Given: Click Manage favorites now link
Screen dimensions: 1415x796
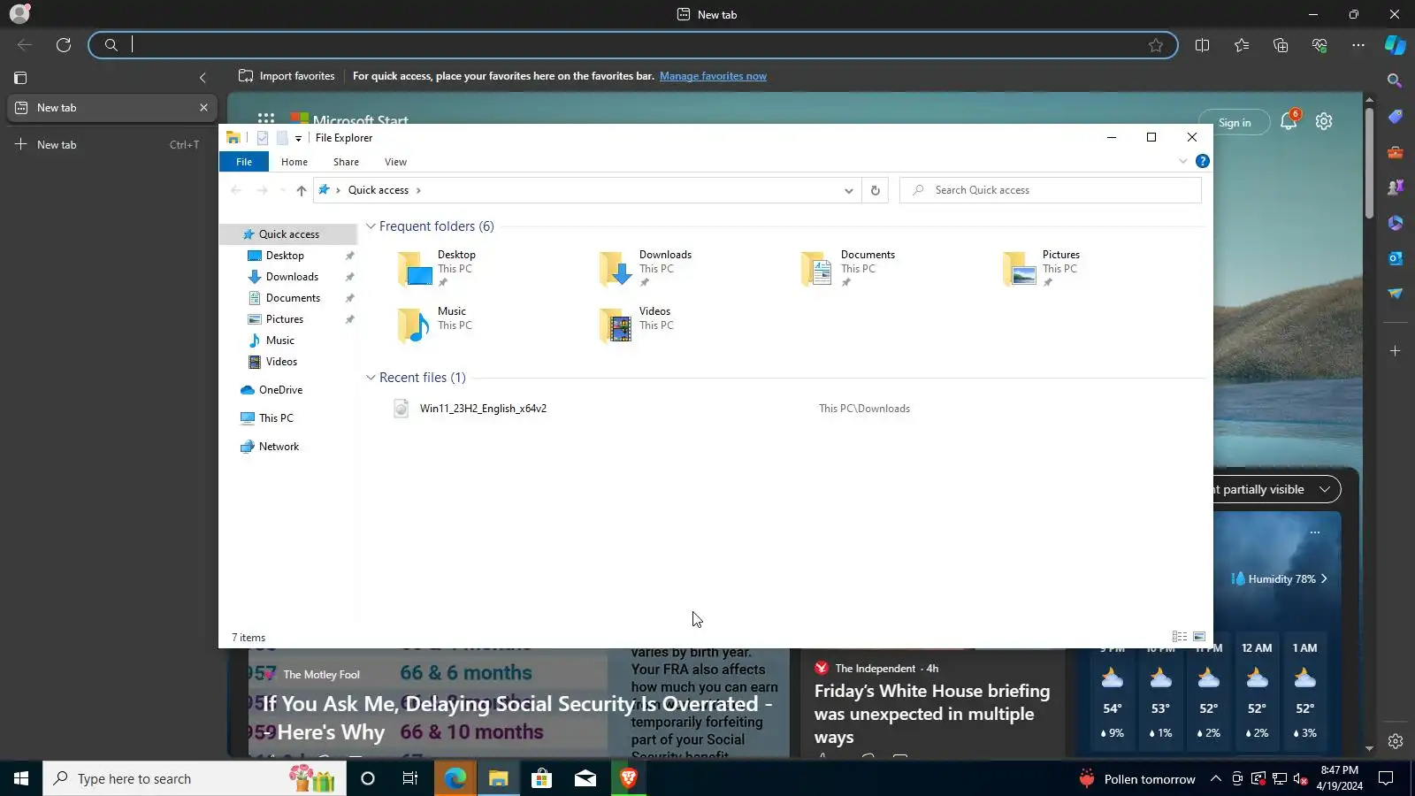Looking at the screenshot, I should [713, 76].
